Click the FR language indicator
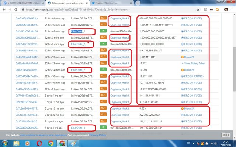Image resolution: width=236 pixels, height=147 pixels. tap(188, 143)
